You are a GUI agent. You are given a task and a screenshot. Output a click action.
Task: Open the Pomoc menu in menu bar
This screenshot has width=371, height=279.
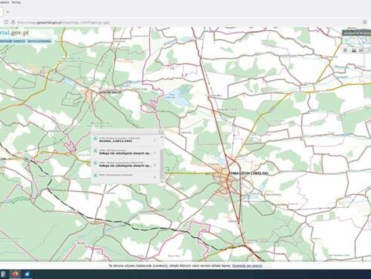coord(16,3)
